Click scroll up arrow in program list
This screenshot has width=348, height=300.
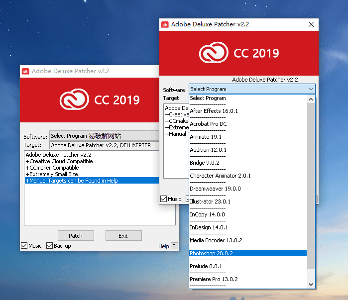point(311,99)
